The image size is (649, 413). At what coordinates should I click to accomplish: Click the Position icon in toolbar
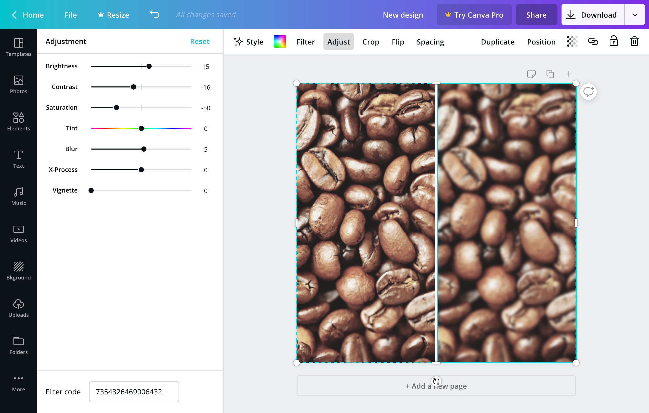(x=542, y=42)
